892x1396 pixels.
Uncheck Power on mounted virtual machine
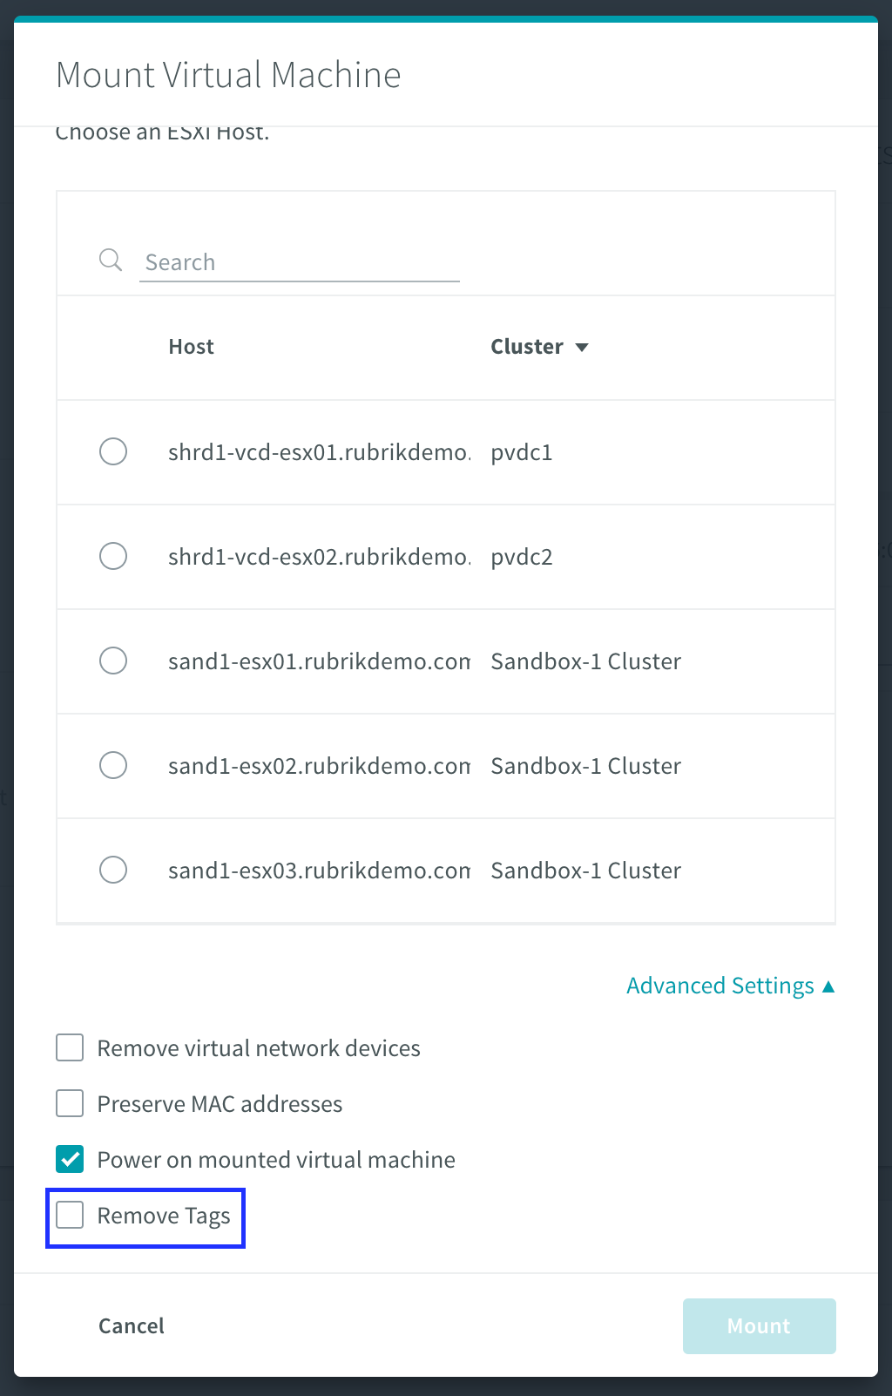point(70,1159)
